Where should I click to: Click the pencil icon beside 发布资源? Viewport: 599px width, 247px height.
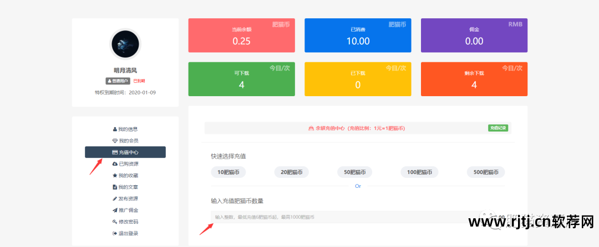[x=115, y=199]
